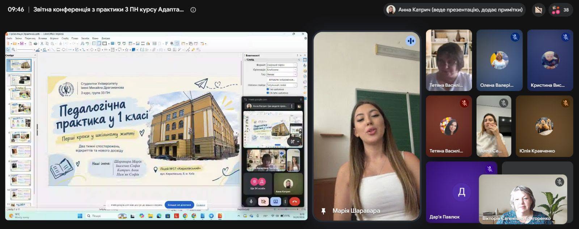Open the Тло background dropdown
This screenshot has width=579, height=229.
282,74
